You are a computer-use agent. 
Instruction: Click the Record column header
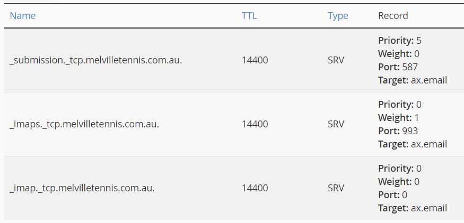pyautogui.click(x=393, y=16)
